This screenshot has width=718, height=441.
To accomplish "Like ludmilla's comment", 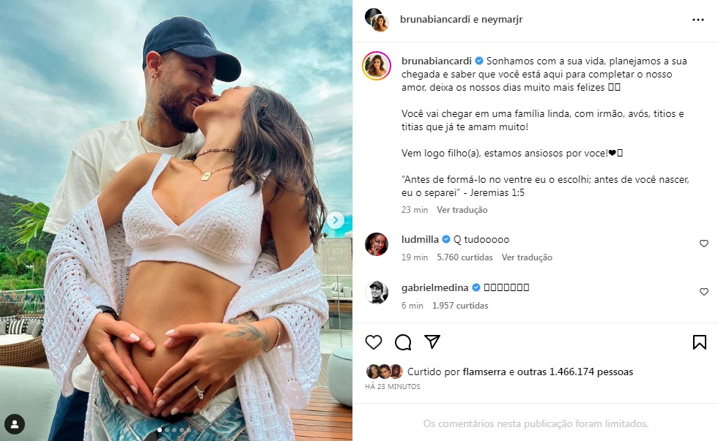I will (704, 244).
